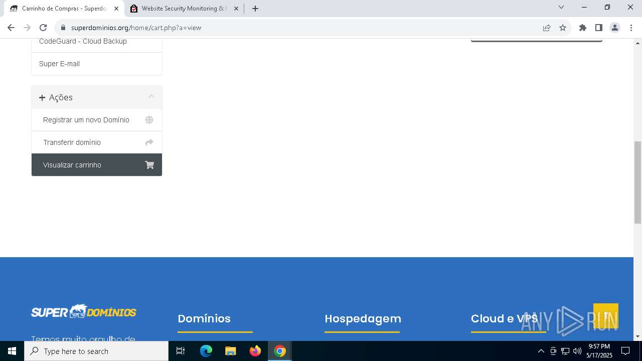Viewport: 642px width, 361px height.
Task: Bookmark this page with star
Action: [563, 28]
